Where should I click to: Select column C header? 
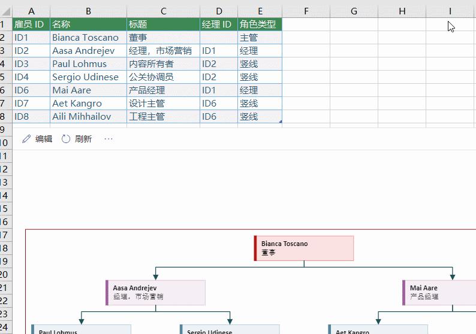tap(163, 11)
